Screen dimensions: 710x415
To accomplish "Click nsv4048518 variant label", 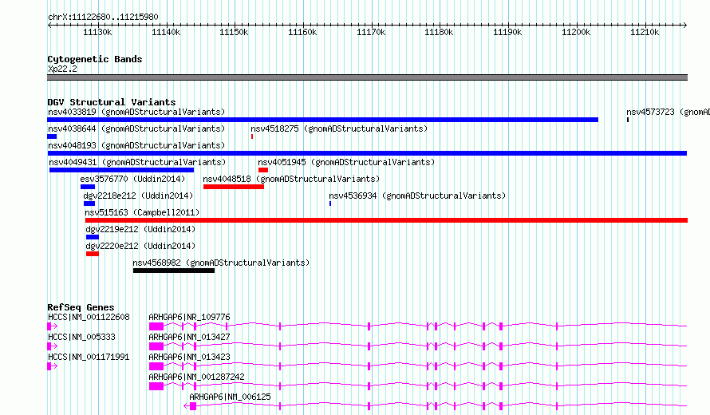I will (x=291, y=179).
